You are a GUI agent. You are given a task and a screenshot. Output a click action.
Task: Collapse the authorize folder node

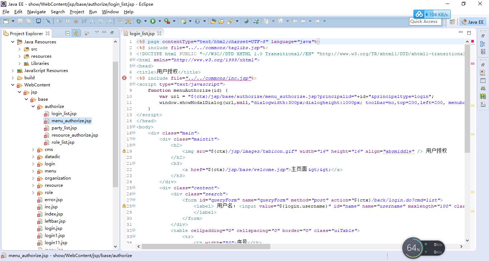point(33,106)
